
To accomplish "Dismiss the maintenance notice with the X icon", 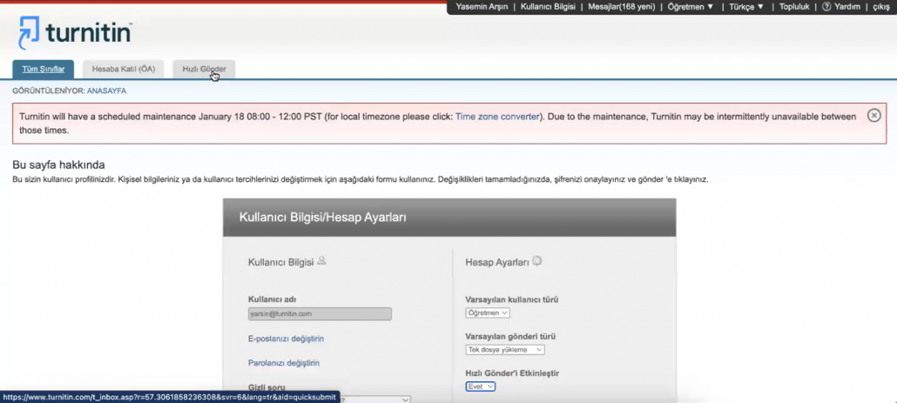I will [873, 116].
